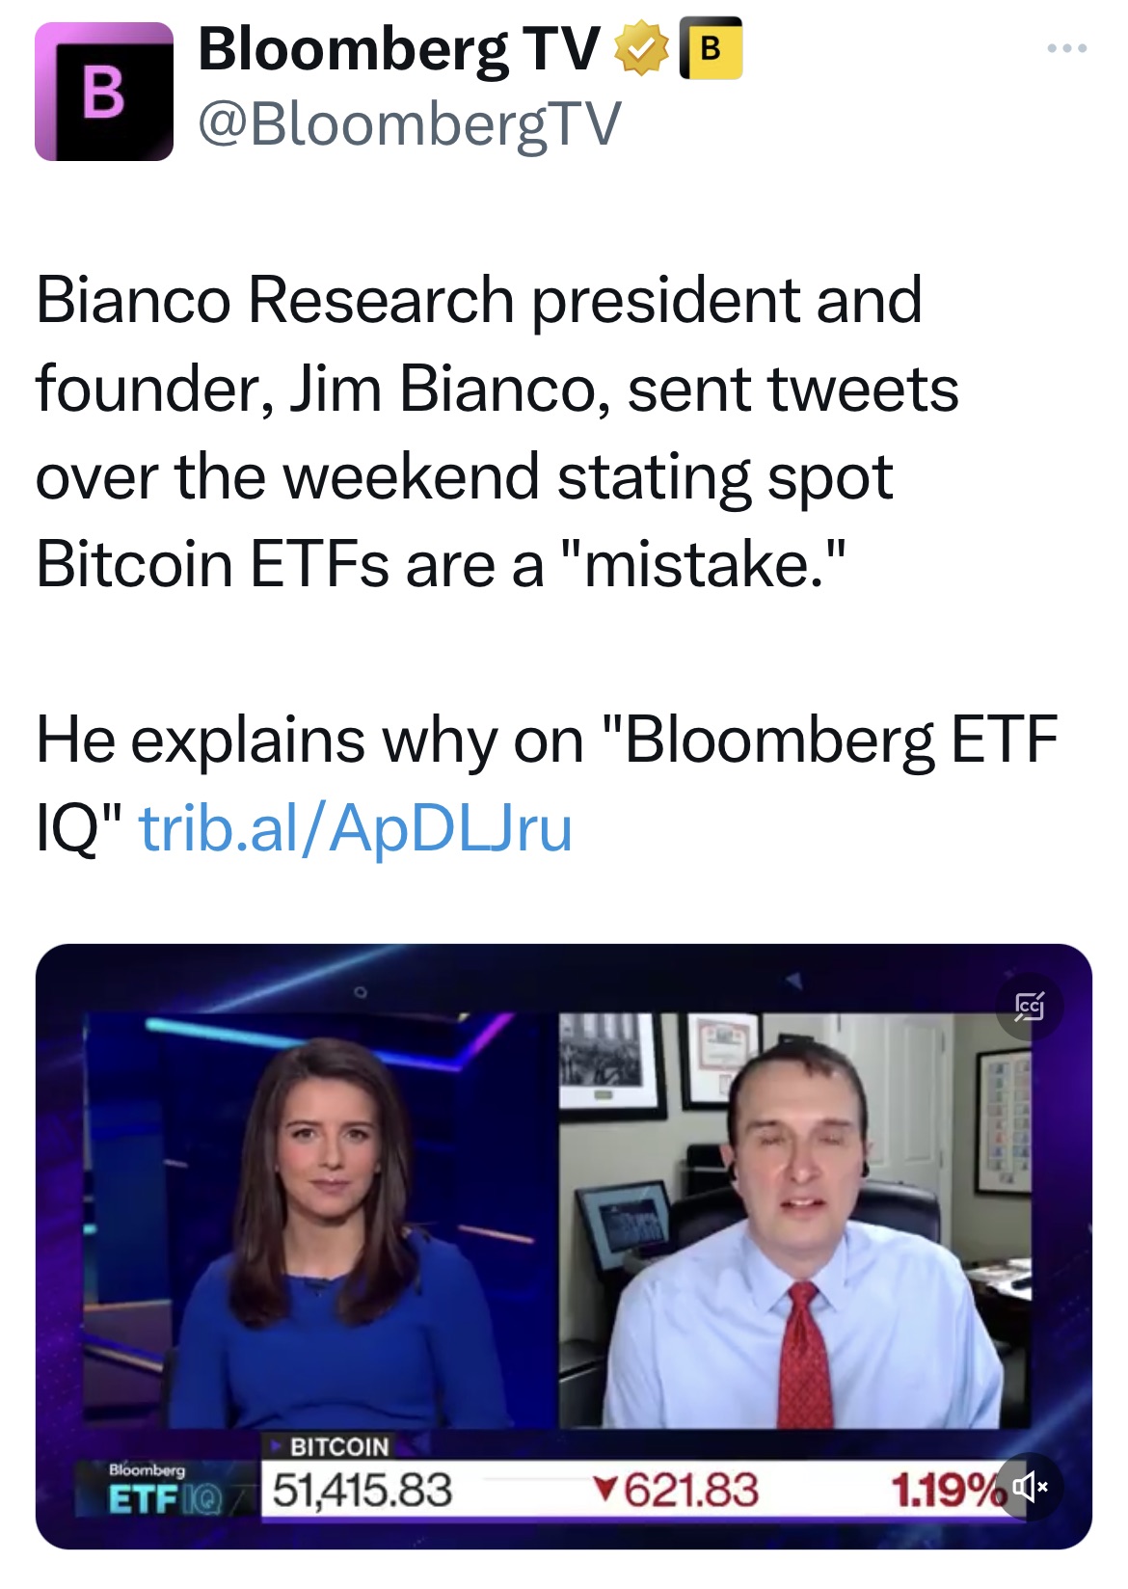1128x1589 pixels.
Task: Open the trib.al/ApDLJru link
Action: point(356,828)
